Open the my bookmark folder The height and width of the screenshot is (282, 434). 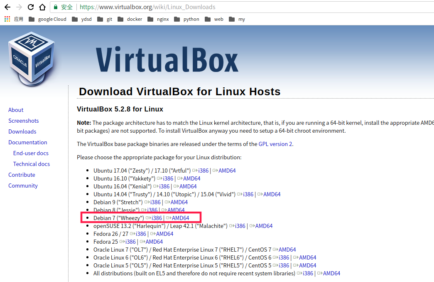click(237, 19)
